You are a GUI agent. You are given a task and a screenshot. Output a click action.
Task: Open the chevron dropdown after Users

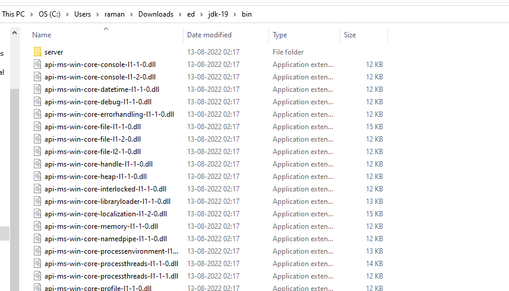pos(97,15)
